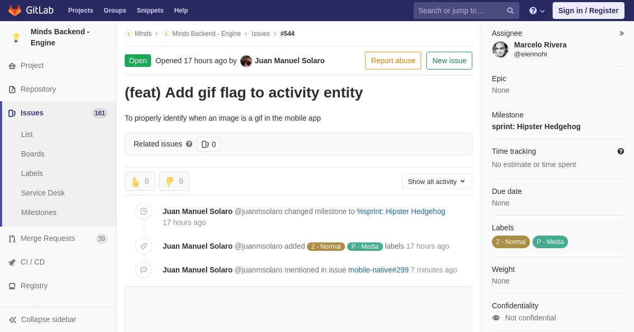
Task: Click Juan Manuel Solaro author name in header
Action: tap(290, 61)
